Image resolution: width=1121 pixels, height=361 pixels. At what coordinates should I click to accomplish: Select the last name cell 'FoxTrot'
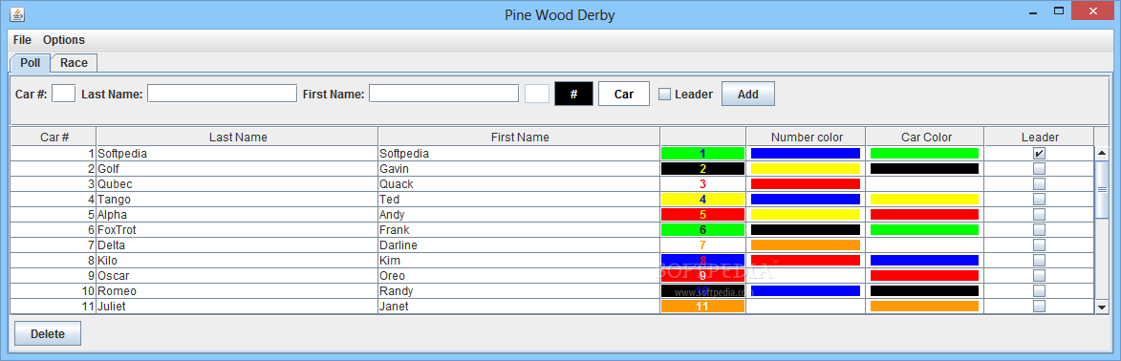[x=237, y=229]
